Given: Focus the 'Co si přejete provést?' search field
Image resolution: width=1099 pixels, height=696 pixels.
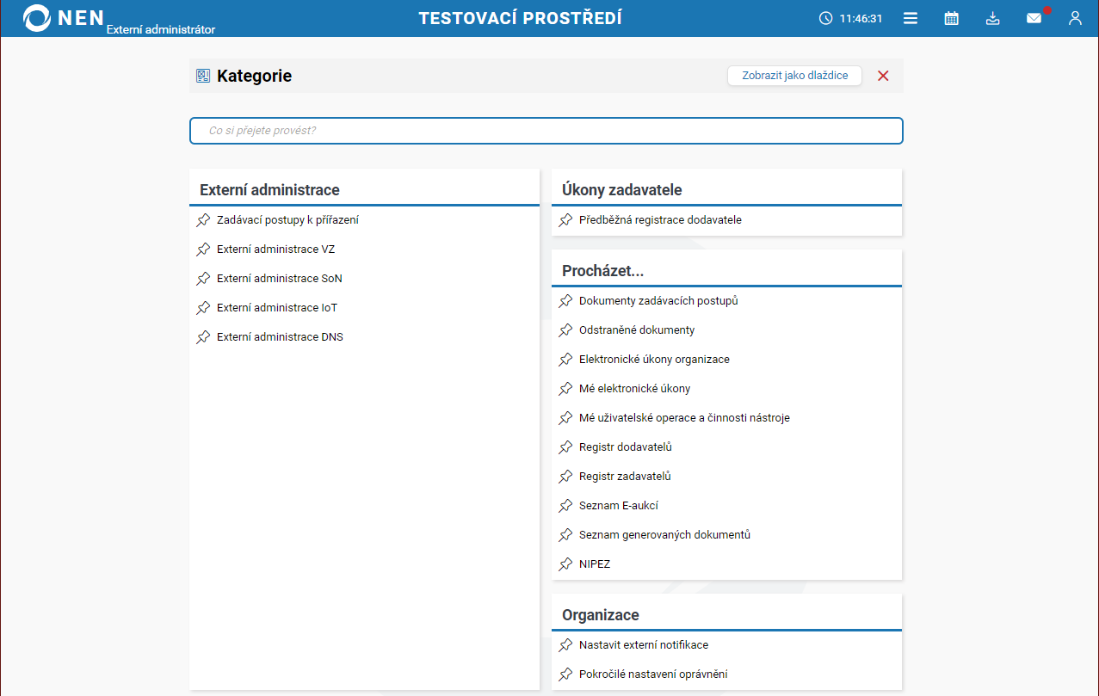Looking at the screenshot, I should [x=546, y=131].
